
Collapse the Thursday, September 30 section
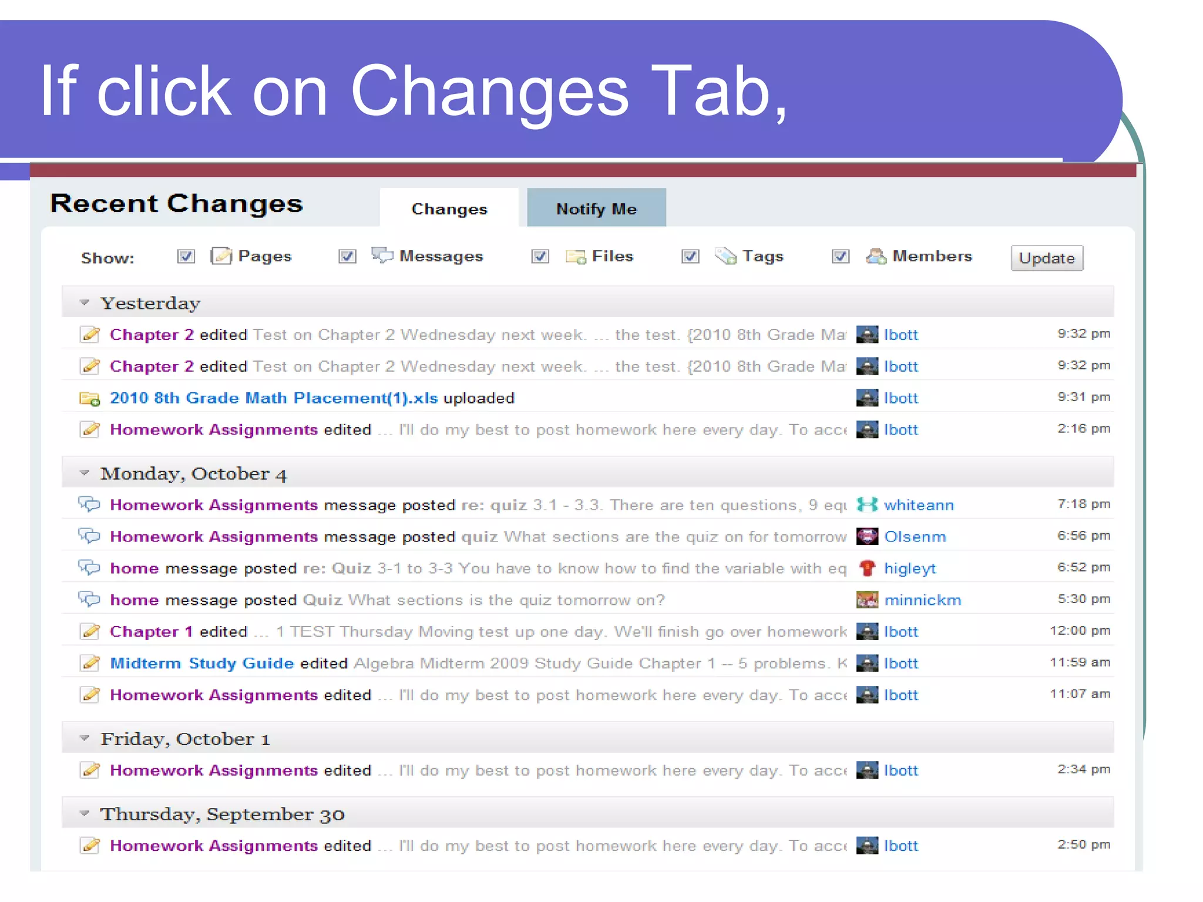coord(85,813)
